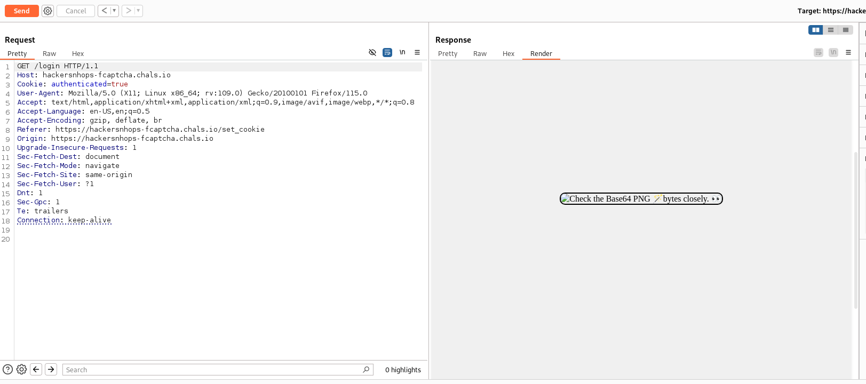Open request send settings gear
Viewport: 866px width, 384px height.
pyautogui.click(x=47, y=11)
